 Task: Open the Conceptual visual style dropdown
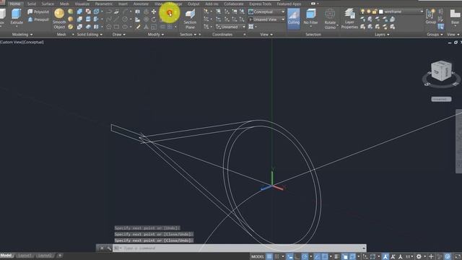point(266,12)
